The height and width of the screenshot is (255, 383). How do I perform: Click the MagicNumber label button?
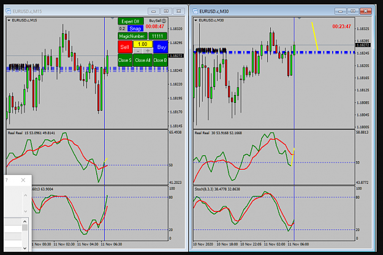132,36
